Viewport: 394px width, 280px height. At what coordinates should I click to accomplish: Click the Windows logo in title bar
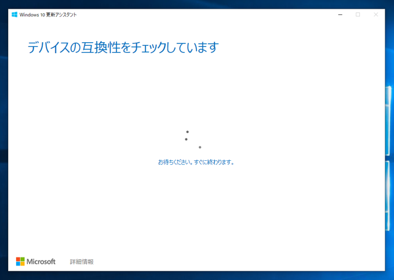[14, 14]
